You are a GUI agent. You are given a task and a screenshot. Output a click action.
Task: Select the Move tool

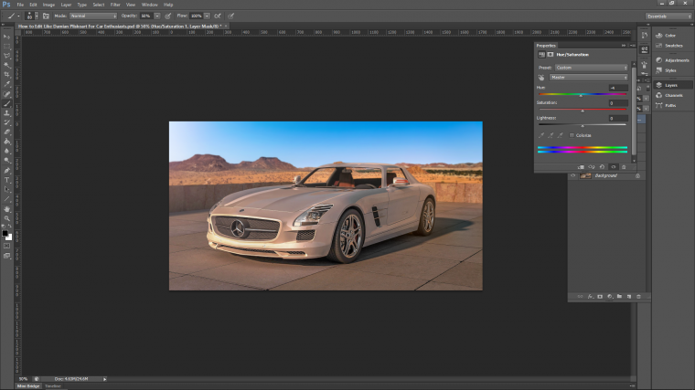click(6, 37)
